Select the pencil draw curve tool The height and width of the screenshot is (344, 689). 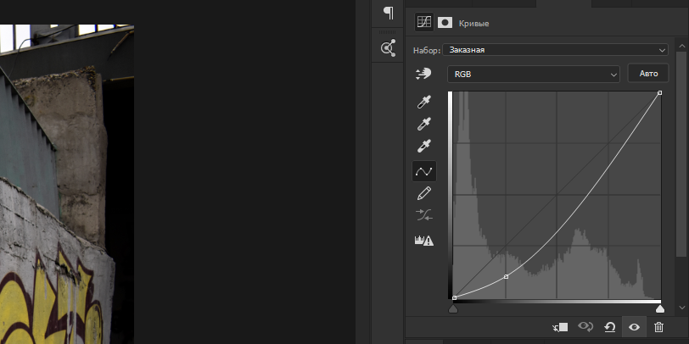tap(424, 193)
